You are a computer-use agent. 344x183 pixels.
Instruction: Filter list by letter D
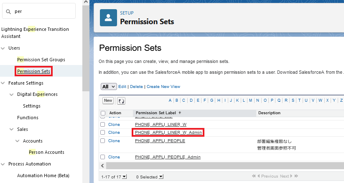pyautogui.click(x=191, y=100)
